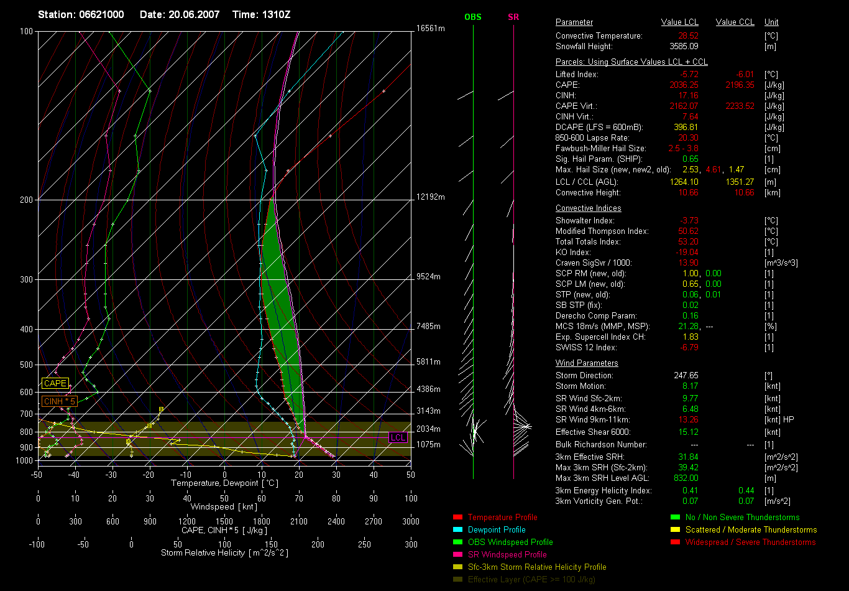Screen dimensions: 849x591
Task: Click the Value CCL column heading
Action: click(x=735, y=22)
